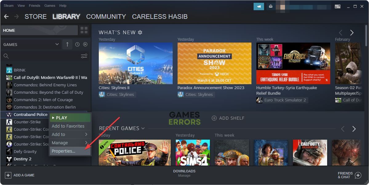Click the Add a Game plus icon
This screenshot has width=369, height=185.
(x=8, y=175)
